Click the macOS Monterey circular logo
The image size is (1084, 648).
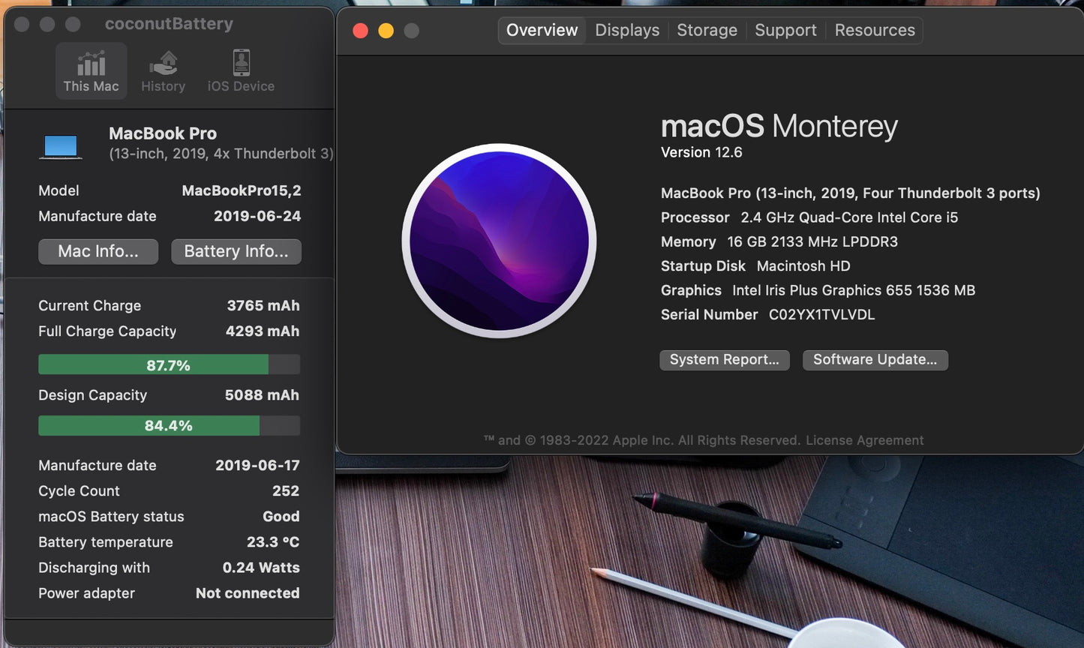tap(498, 240)
